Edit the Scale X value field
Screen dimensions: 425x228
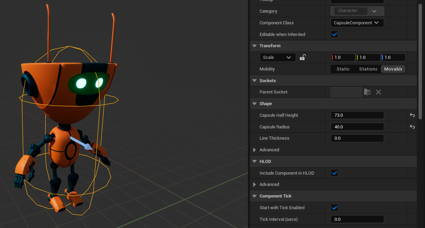[x=343, y=57]
